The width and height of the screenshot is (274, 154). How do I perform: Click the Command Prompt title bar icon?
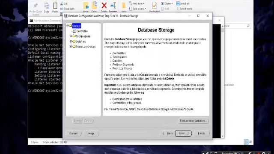(x=31, y=21)
